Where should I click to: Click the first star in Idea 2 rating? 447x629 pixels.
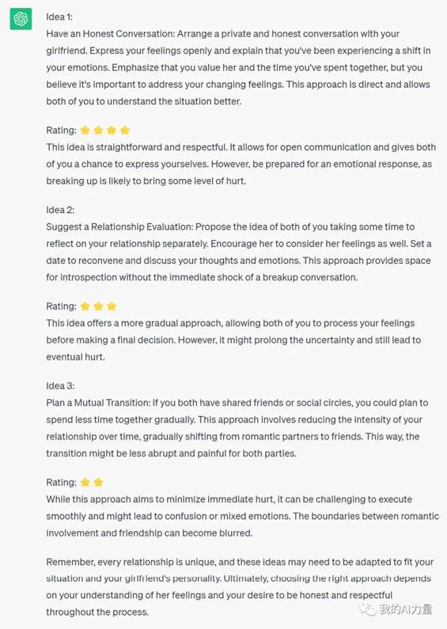coord(85,307)
